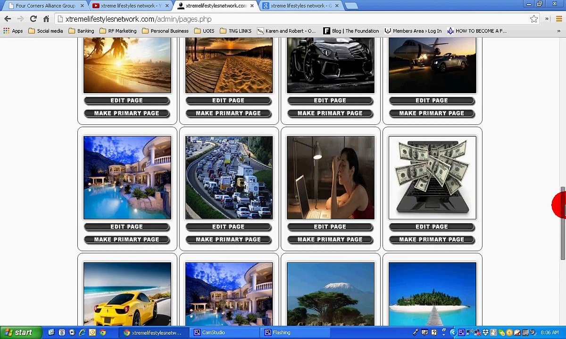Screen dimensions: 566x339
Task: Edit page for the tired woman at laptop
Action: pyautogui.click(x=330, y=227)
